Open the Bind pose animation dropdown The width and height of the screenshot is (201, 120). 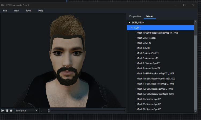pyautogui.click(x=27, y=110)
